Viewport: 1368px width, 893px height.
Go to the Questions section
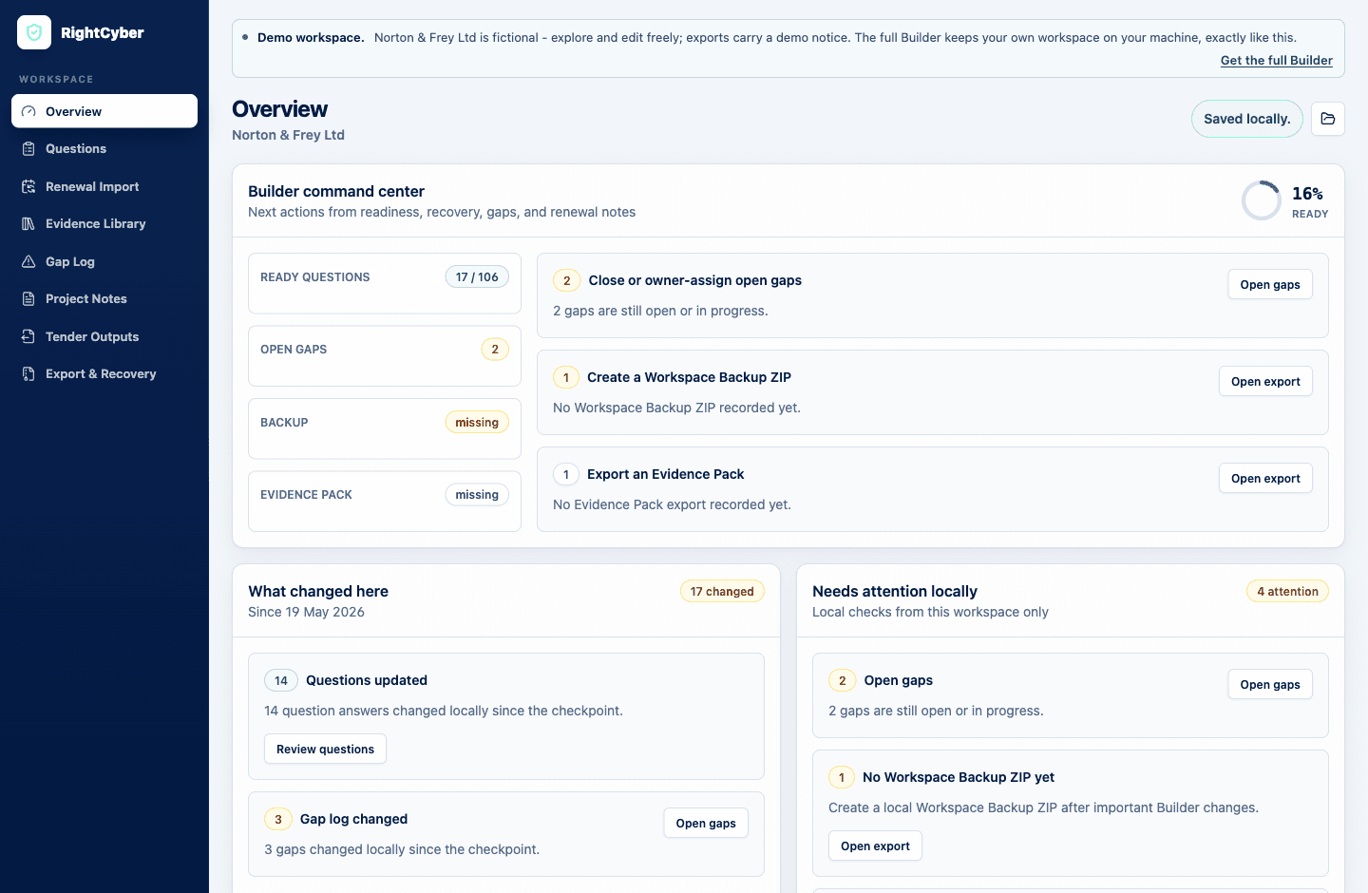104,148
